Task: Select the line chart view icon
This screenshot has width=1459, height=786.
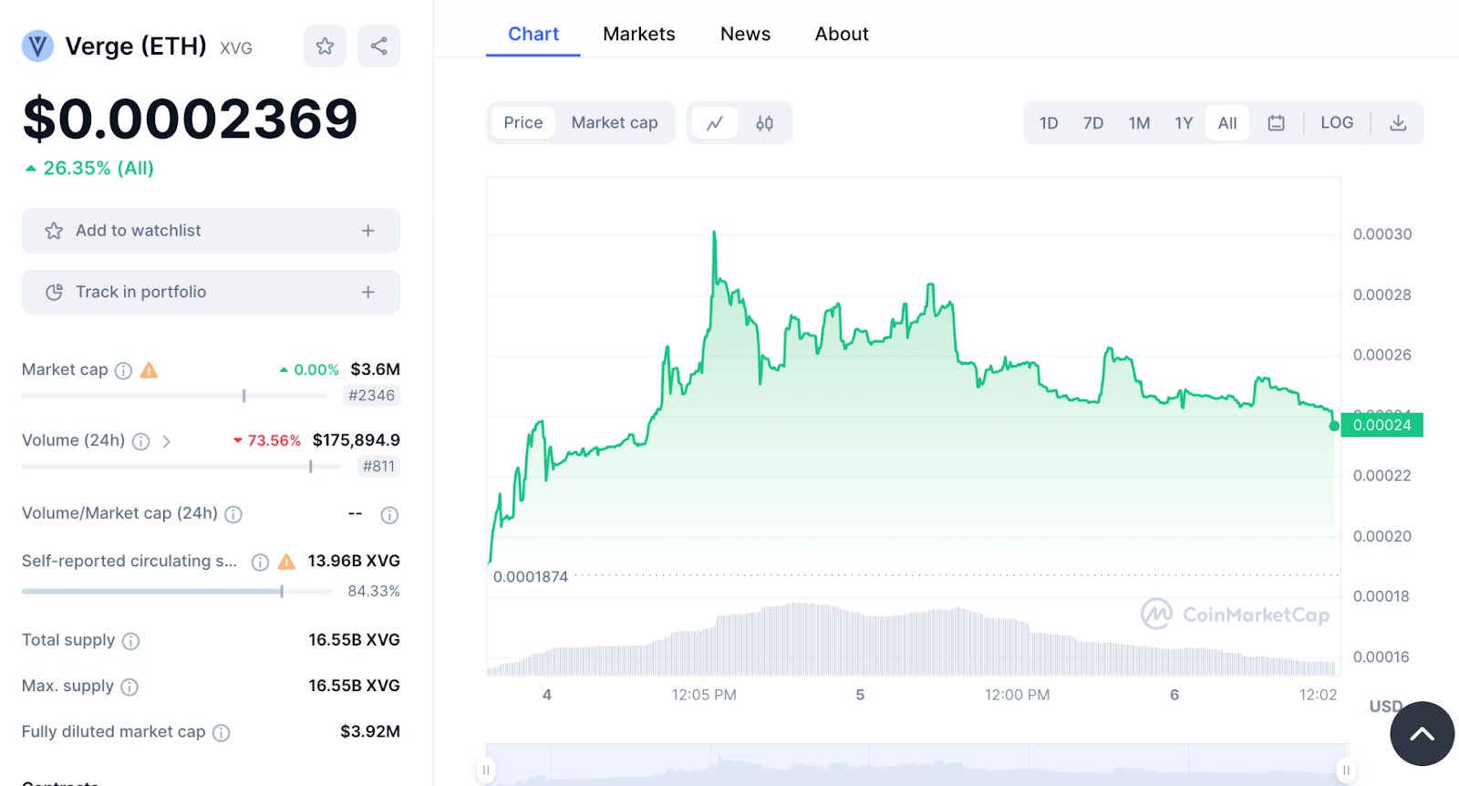Action: click(x=715, y=123)
